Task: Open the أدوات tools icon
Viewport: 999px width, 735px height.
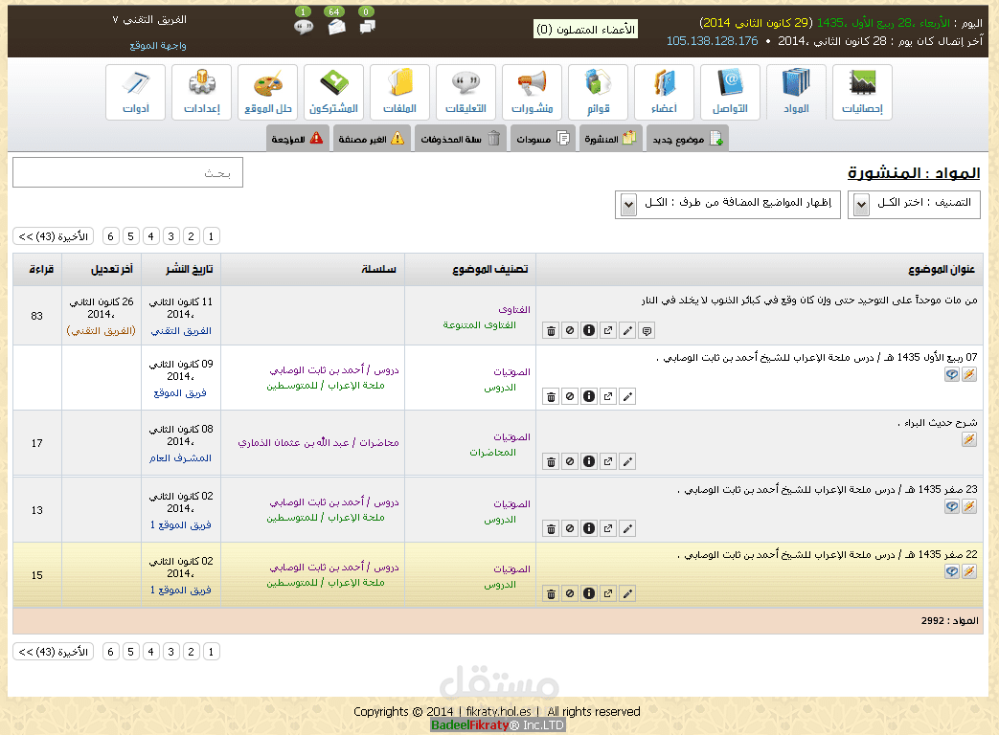Action: 135,92
